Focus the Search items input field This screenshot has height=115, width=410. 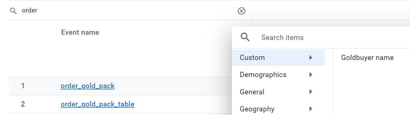(334, 37)
